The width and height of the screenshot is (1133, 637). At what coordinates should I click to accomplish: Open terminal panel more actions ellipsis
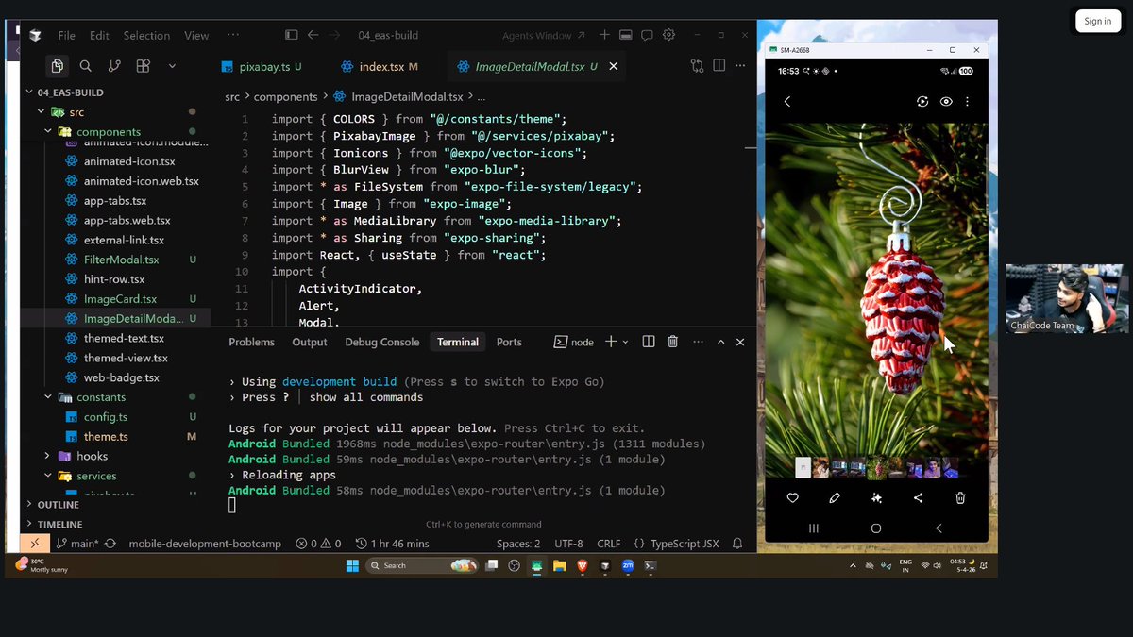(697, 342)
